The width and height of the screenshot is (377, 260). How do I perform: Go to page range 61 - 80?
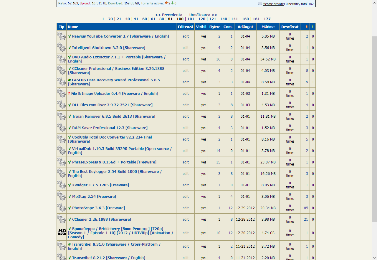coord(157,19)
